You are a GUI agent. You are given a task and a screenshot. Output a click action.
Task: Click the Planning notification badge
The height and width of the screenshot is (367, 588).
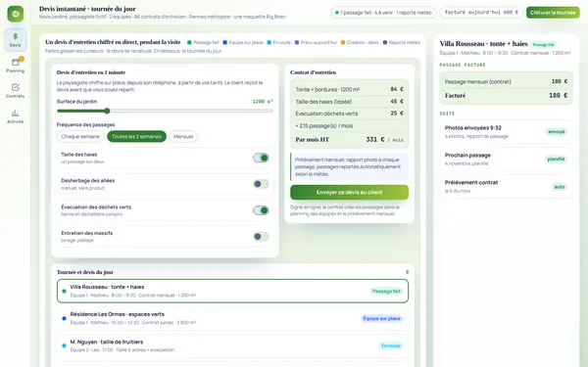(22, 59)
